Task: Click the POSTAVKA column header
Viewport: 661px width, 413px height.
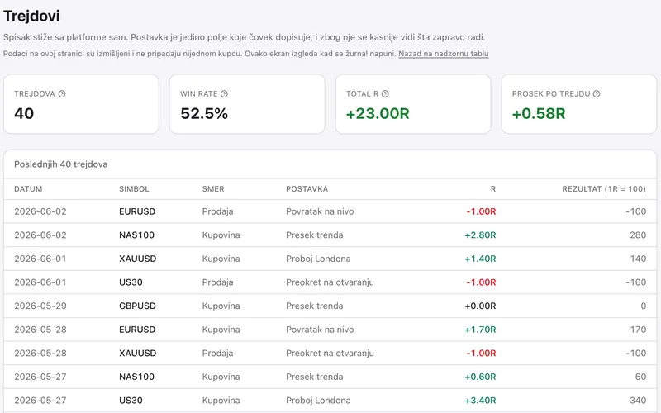Action: point(307,189)
